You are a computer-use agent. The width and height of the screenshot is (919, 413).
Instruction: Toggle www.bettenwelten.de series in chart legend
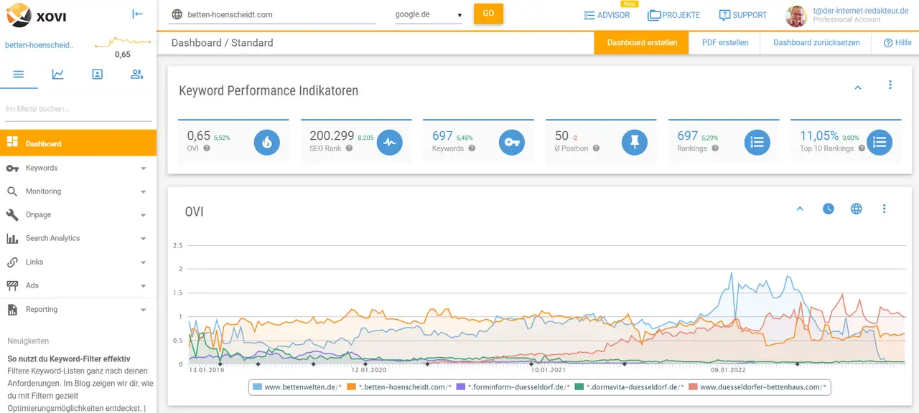[294, 387]
